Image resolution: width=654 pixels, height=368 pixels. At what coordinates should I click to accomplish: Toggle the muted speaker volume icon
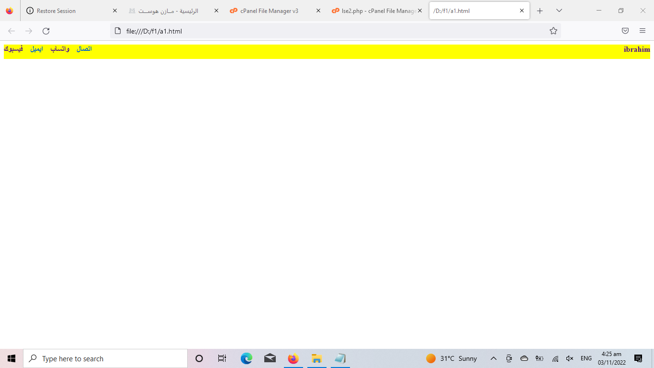(x=570, y=358)
